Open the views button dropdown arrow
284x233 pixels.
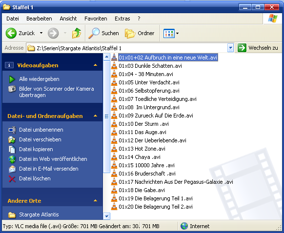177,33
